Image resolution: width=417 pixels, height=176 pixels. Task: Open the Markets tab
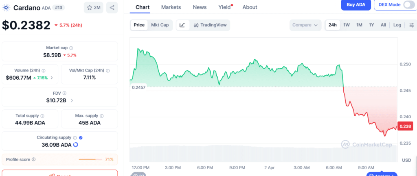pos(171,7)
